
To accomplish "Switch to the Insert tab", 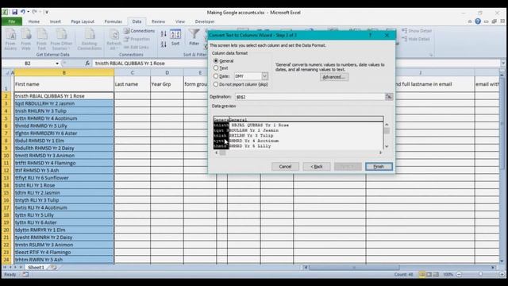I will [55, 21].
